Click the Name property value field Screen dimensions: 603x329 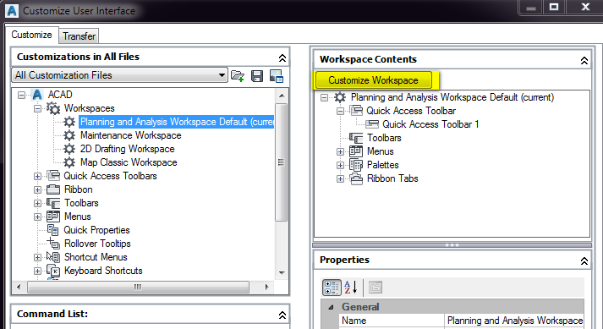(x=514, y=321)
